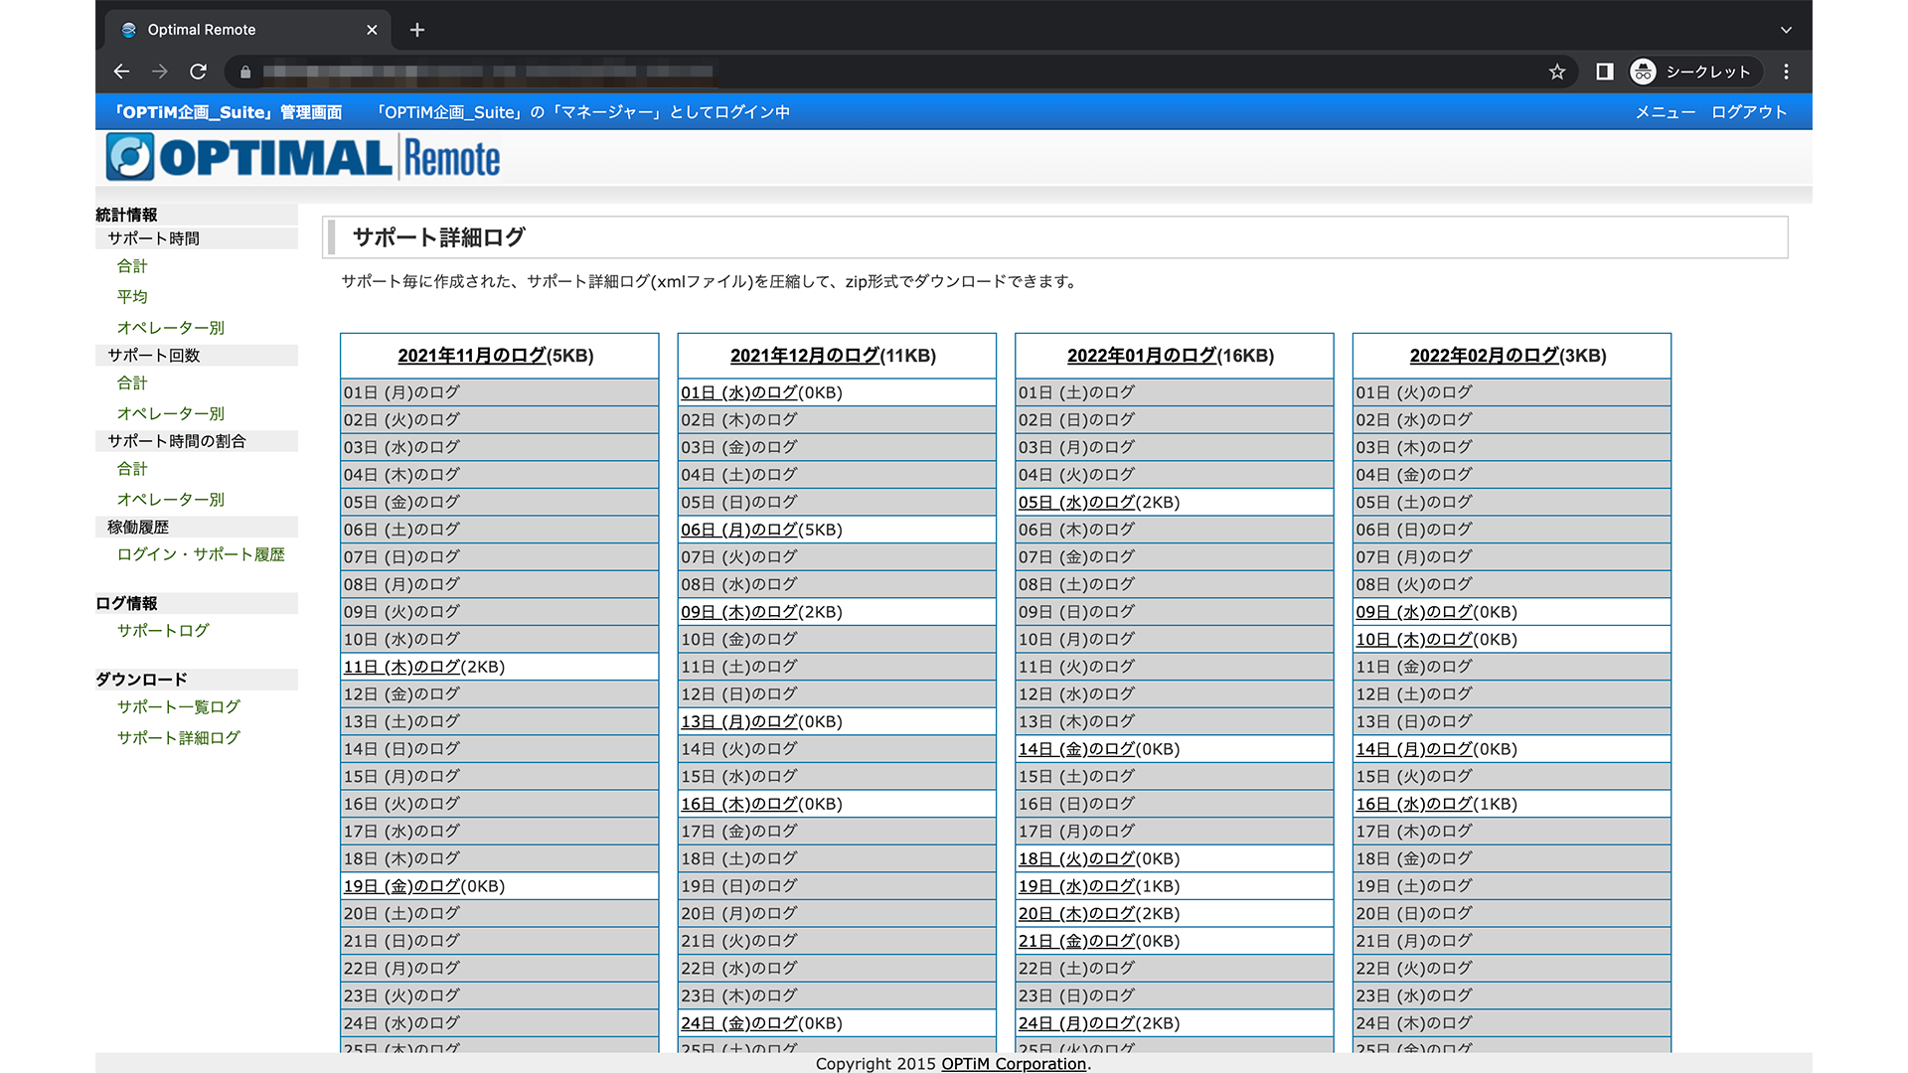The width and height of the screenshot is (1908, 1073).
Task: Download December 01日 (水)のログ
Action: pos(739,392)
